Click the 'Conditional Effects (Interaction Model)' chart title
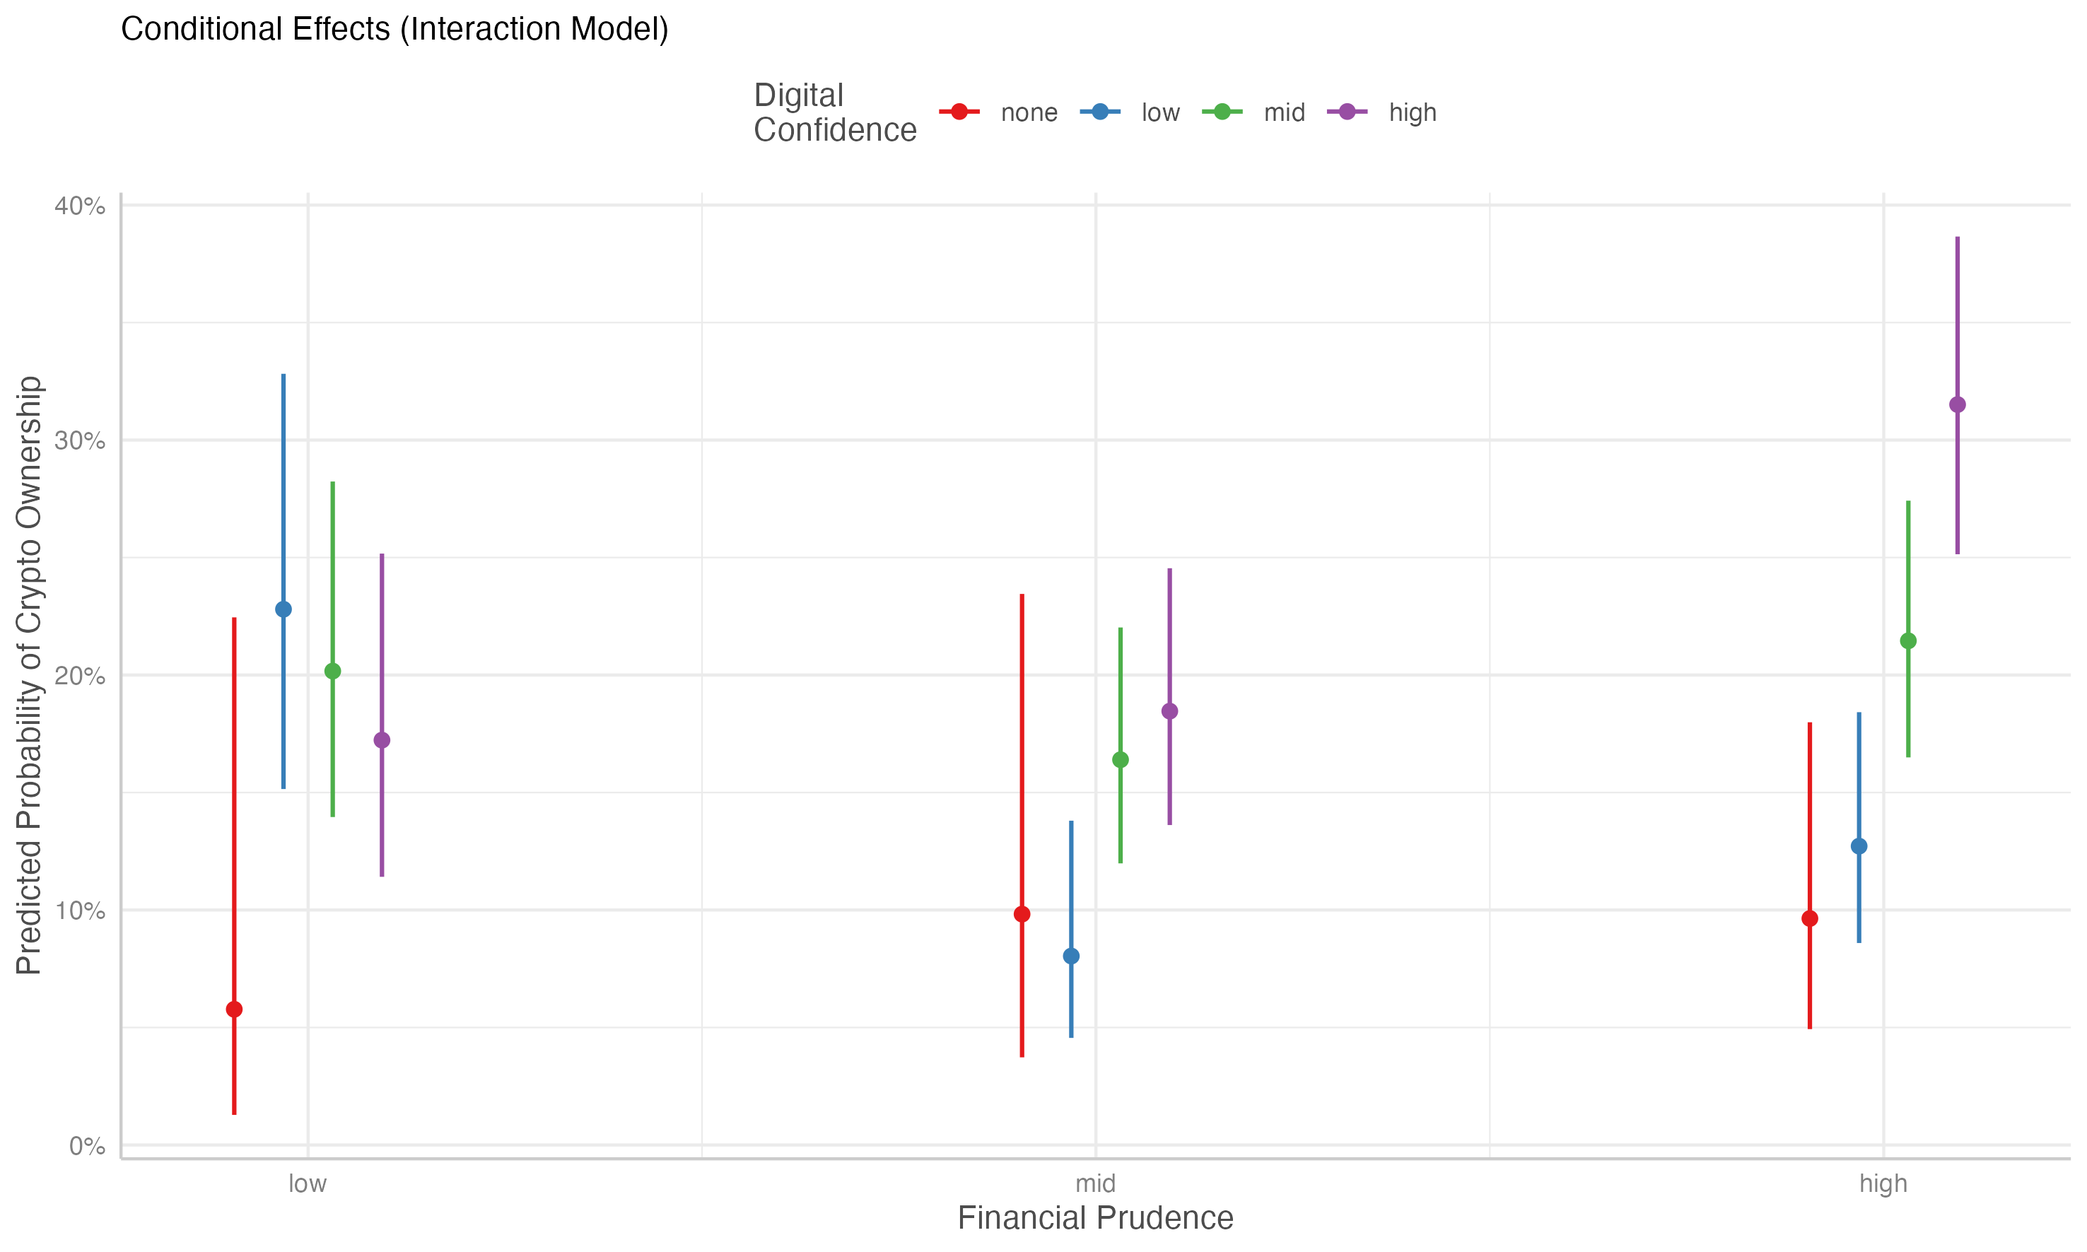This screenshot has height=1252, width=2087. pos(394,30)
